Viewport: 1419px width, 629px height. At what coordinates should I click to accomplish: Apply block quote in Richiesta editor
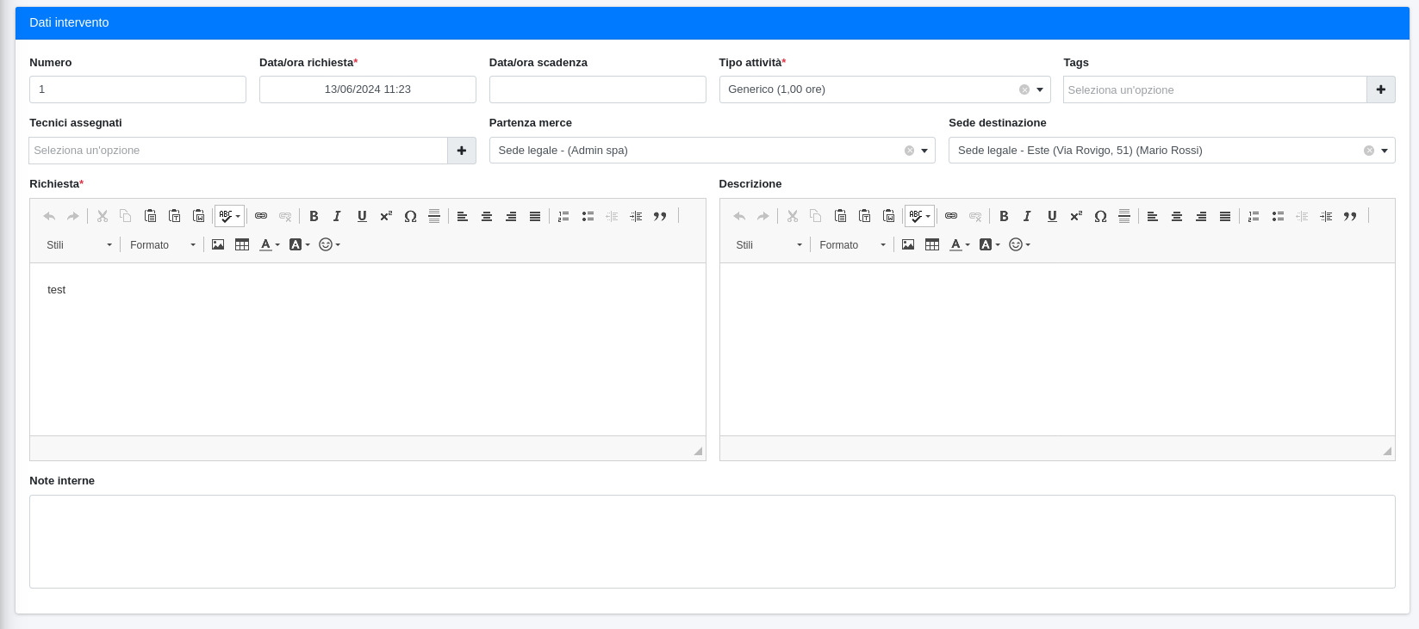point(660,216)
